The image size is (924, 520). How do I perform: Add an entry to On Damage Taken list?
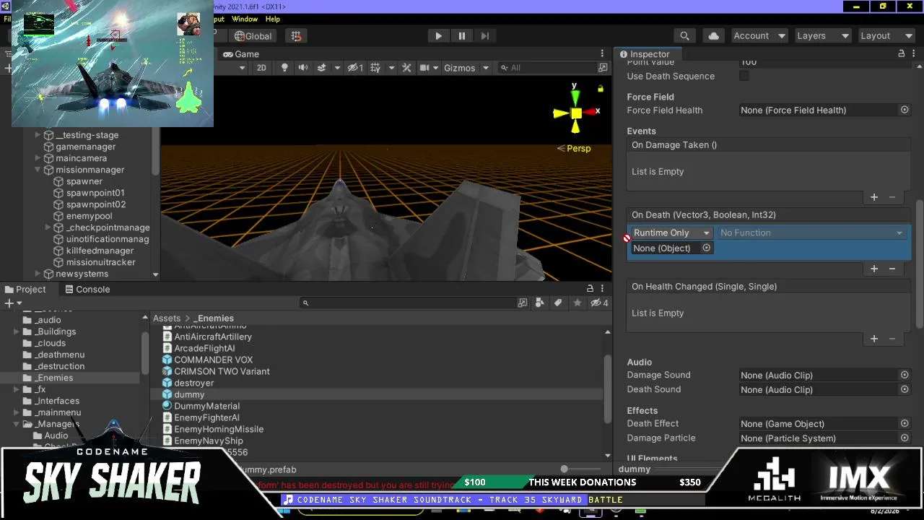873,197
